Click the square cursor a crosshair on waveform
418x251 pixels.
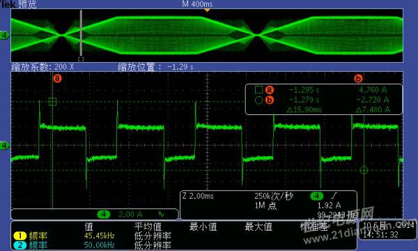(52, 102)
